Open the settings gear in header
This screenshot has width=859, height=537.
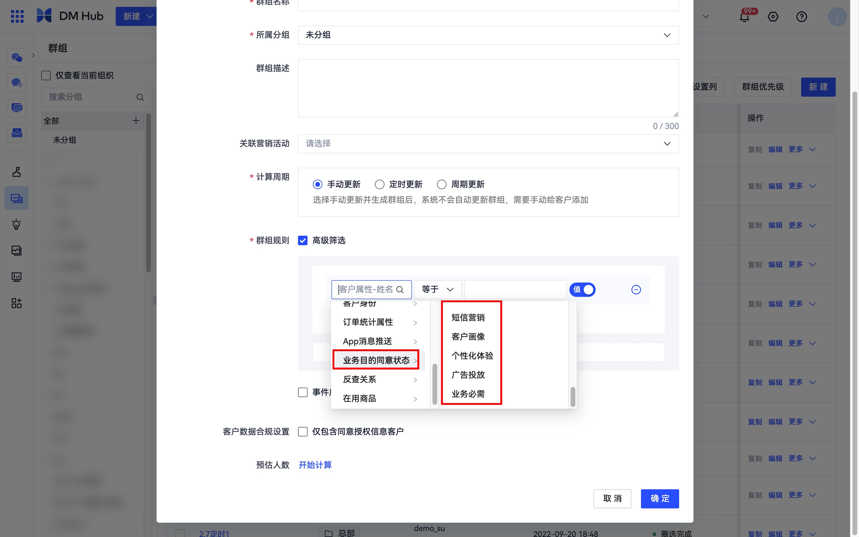(773, 17)
